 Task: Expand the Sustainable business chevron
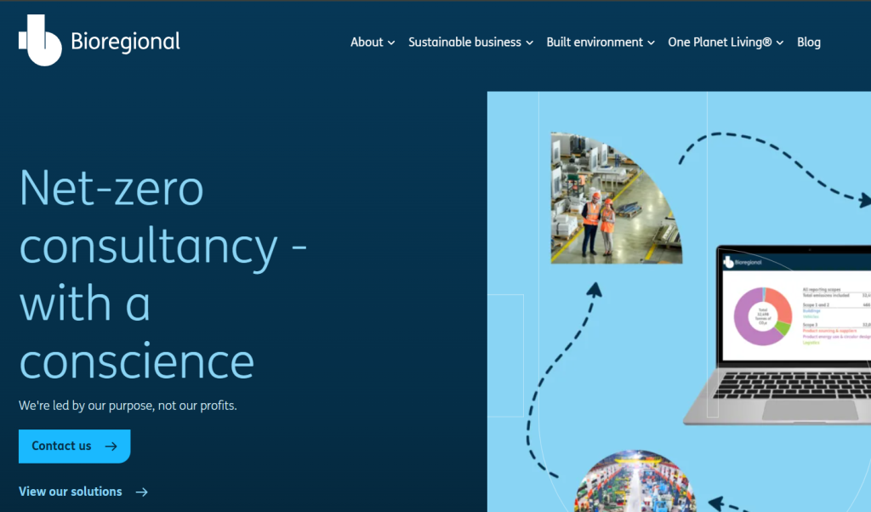pos(529,43)
